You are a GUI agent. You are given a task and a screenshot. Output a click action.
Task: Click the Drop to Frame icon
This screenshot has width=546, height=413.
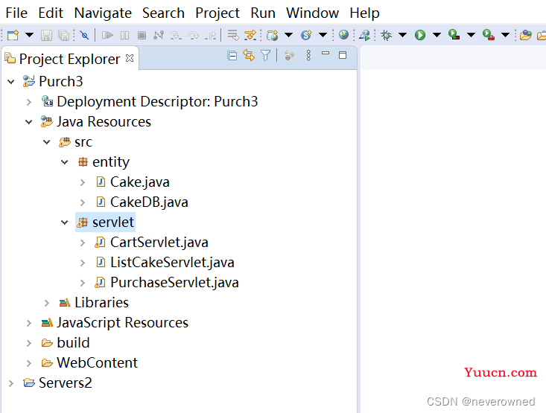click(233, 35)
